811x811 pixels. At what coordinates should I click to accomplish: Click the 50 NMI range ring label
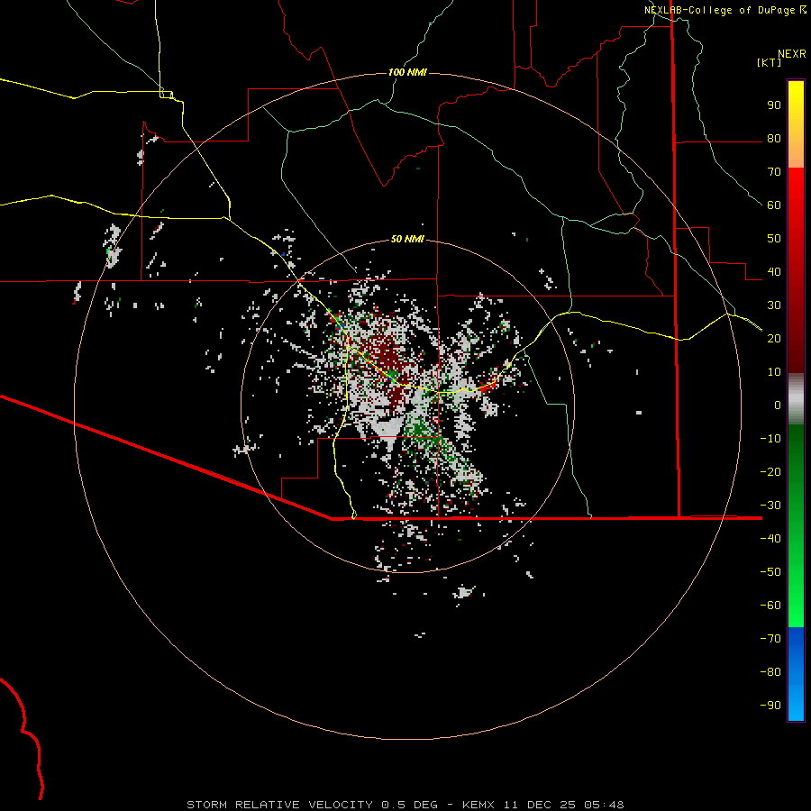point(407,239)
